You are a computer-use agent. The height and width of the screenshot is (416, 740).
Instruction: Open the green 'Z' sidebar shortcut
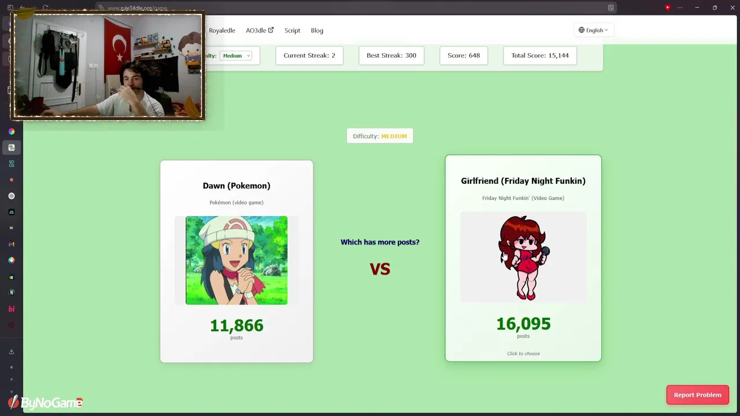pos(11,164)
